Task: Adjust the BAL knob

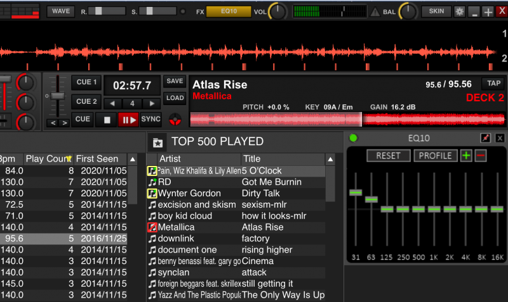Action: pyautogui.click(x=408, y=11)
